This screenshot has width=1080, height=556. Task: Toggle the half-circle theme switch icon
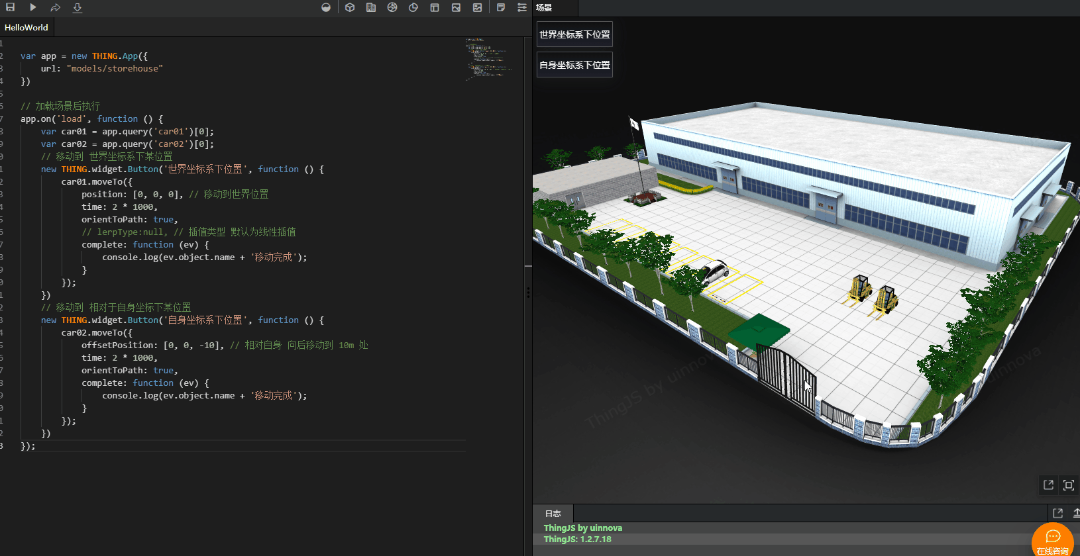(326, 7)
